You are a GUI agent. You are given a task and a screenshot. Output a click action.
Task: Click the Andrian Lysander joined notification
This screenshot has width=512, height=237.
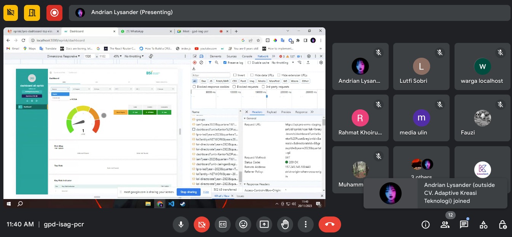[x=435, y=193]
